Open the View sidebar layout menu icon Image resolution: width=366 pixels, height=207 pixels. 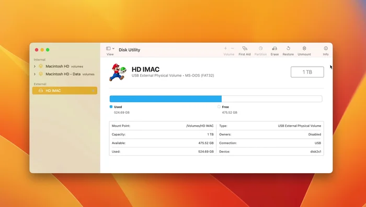tap(108, 48)
